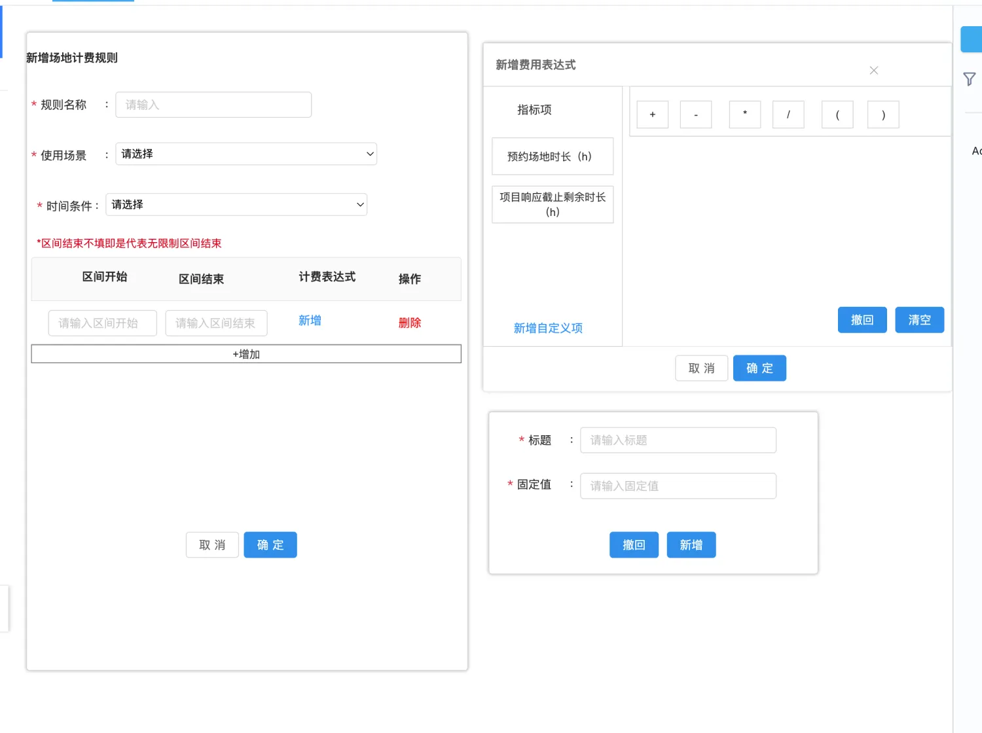
Task: Select the division operator
Action: 788,114
